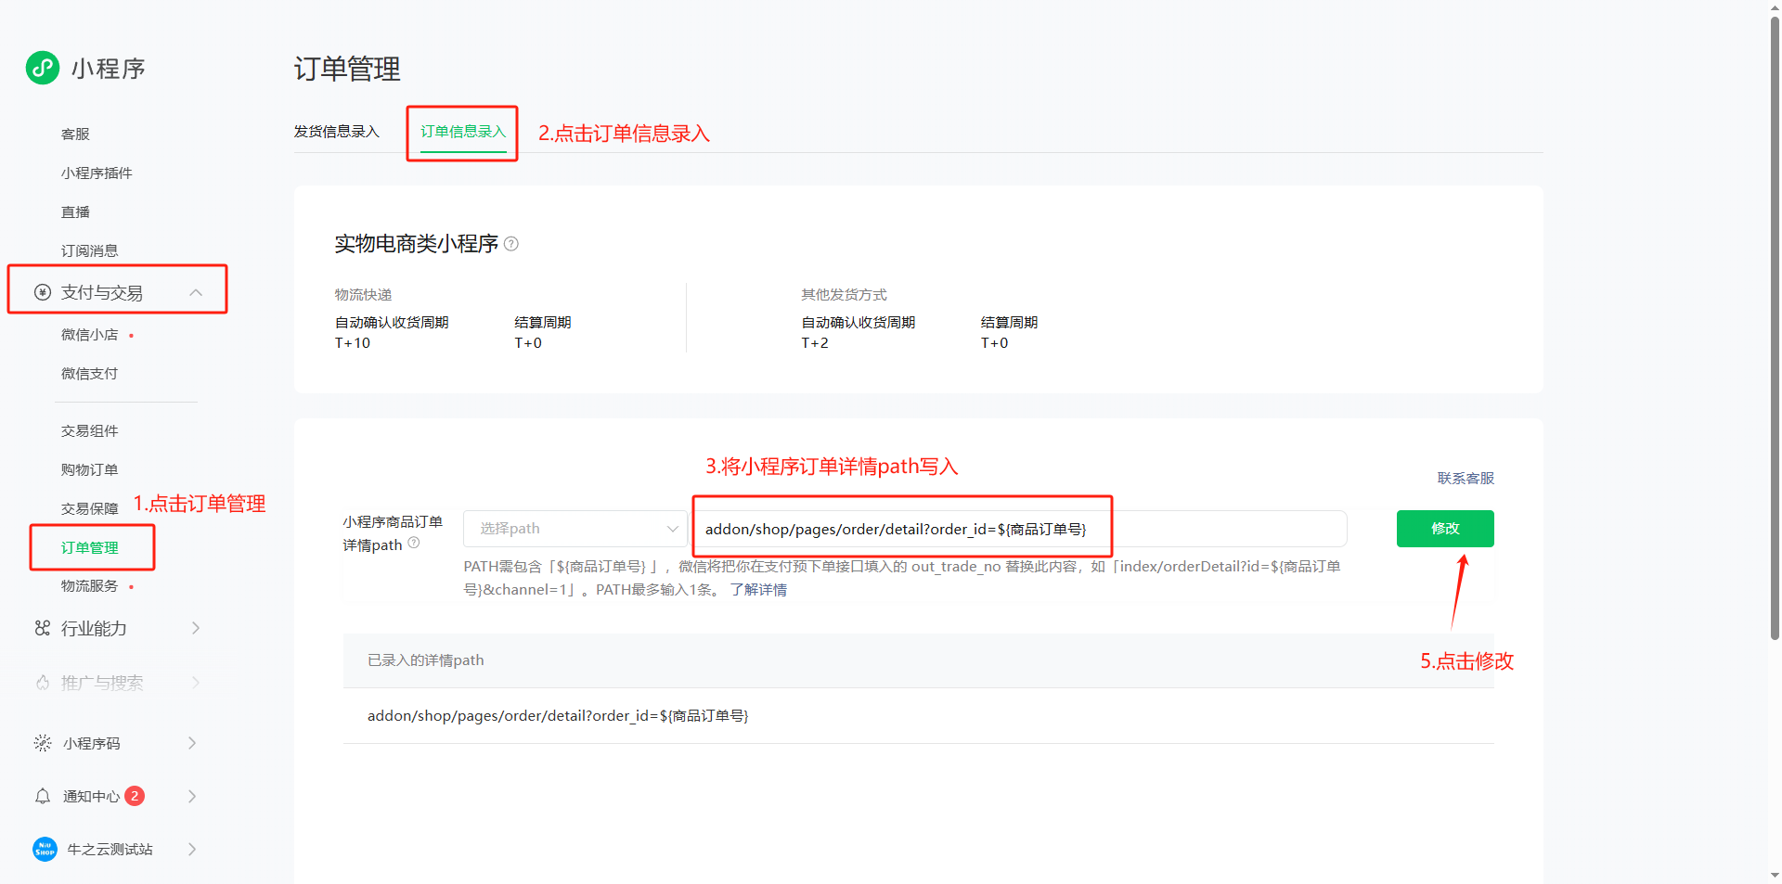The height and width of the screenshot is (884, 1782).
Task: Select the 订单信息录入 tab
Action: tap(463, 132)
